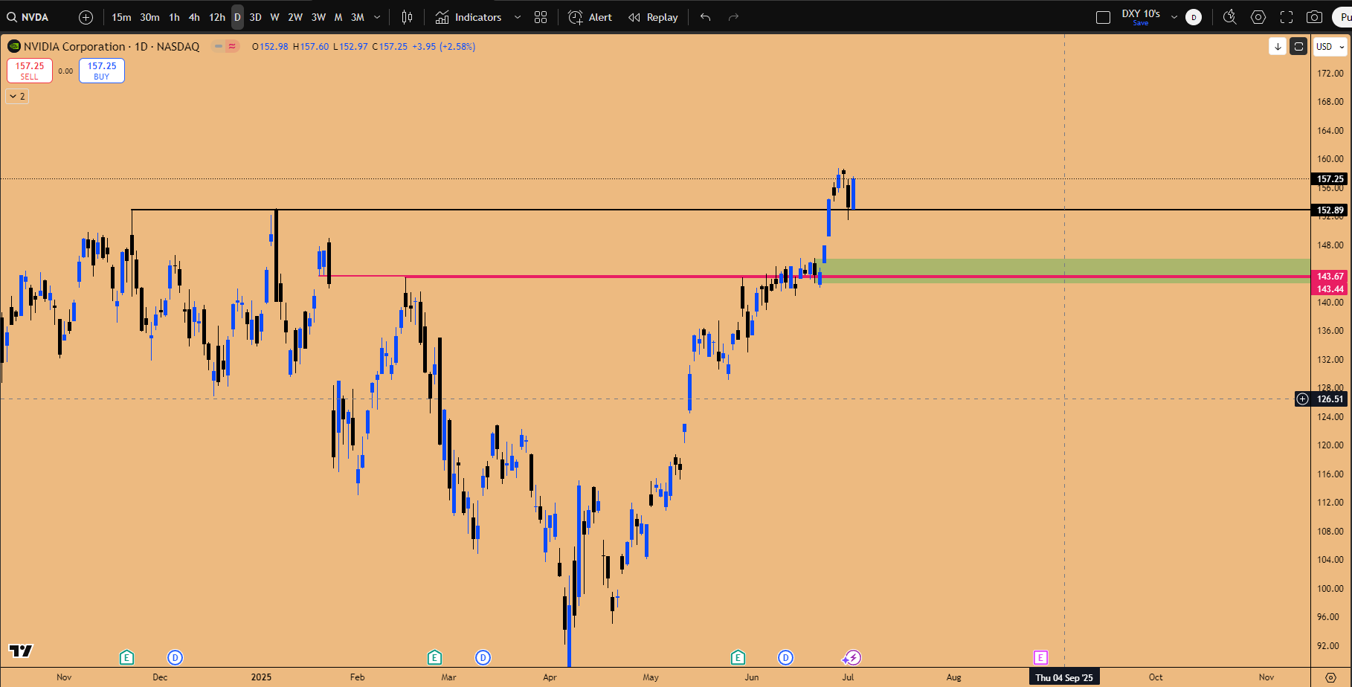Select the 1h timeframe
1352x687 pixels.
tap(174, 17)
